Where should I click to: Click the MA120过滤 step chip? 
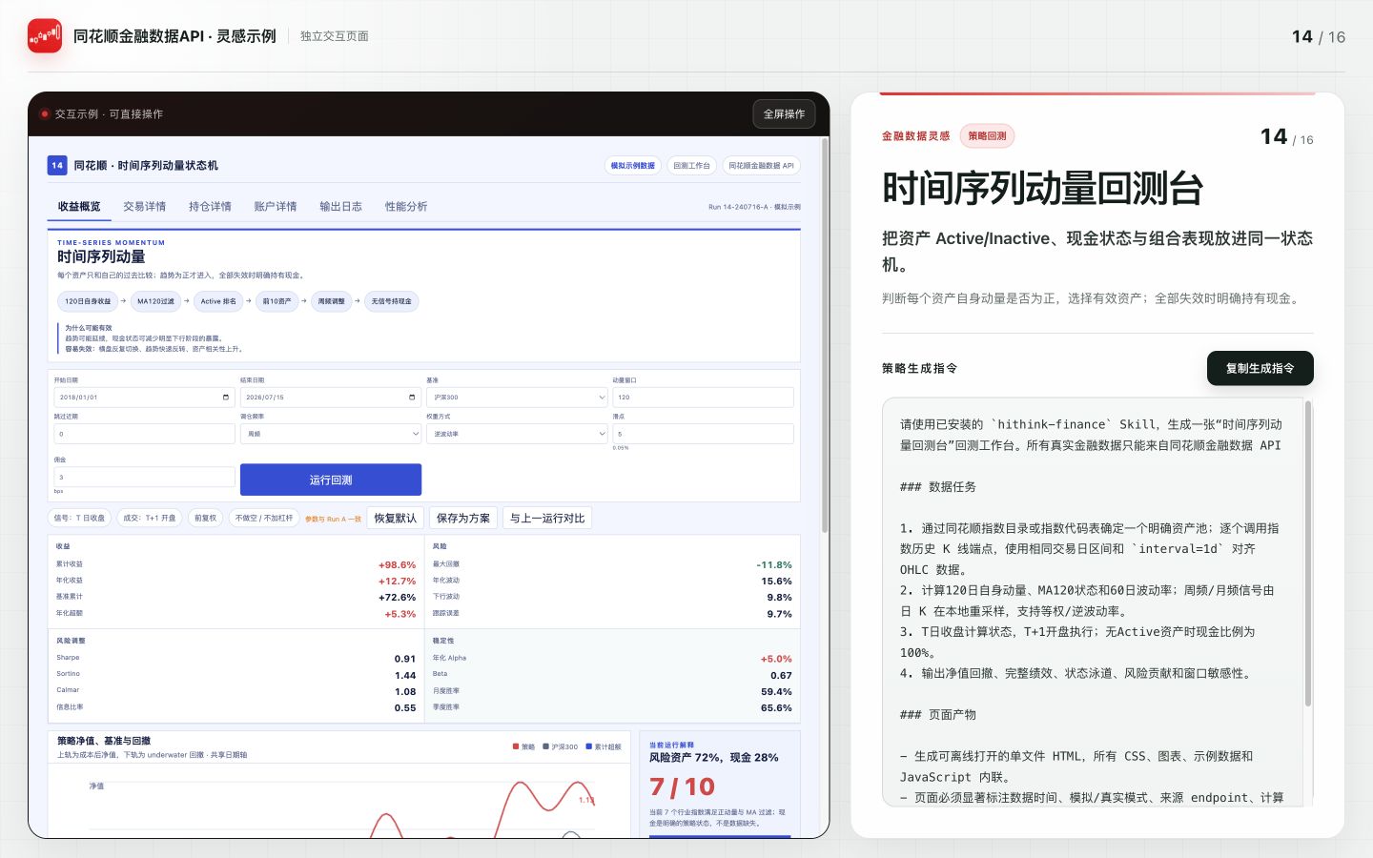[155, 301]
